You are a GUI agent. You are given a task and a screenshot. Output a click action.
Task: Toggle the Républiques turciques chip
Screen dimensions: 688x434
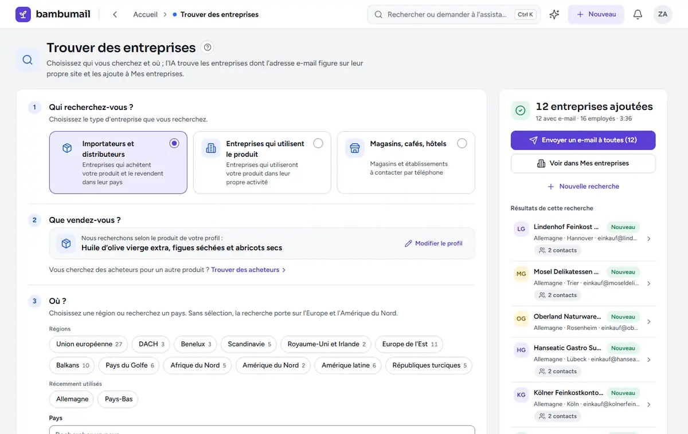[429, 365]
